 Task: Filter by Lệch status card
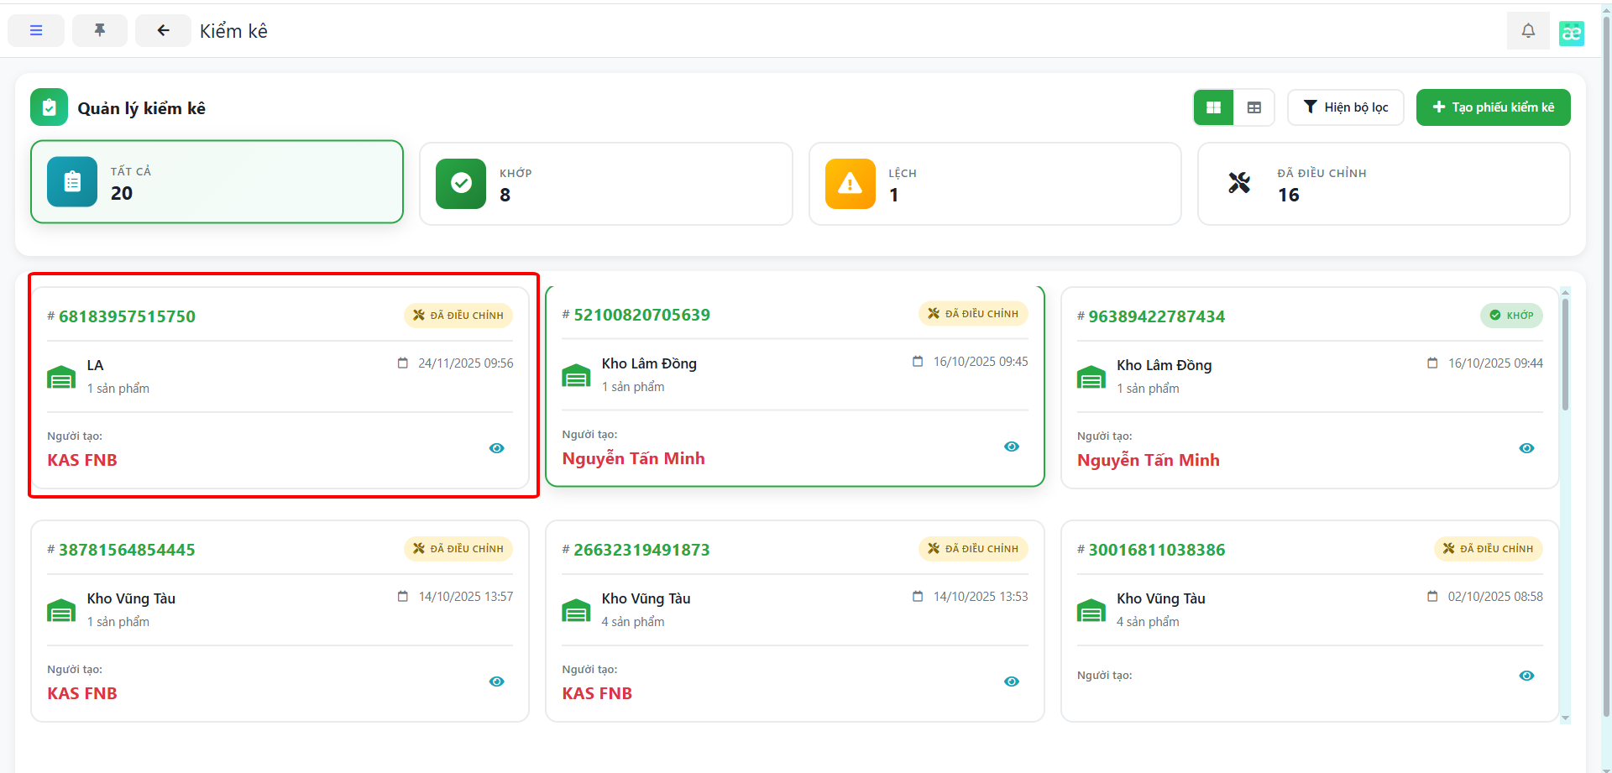click(994, 184)
